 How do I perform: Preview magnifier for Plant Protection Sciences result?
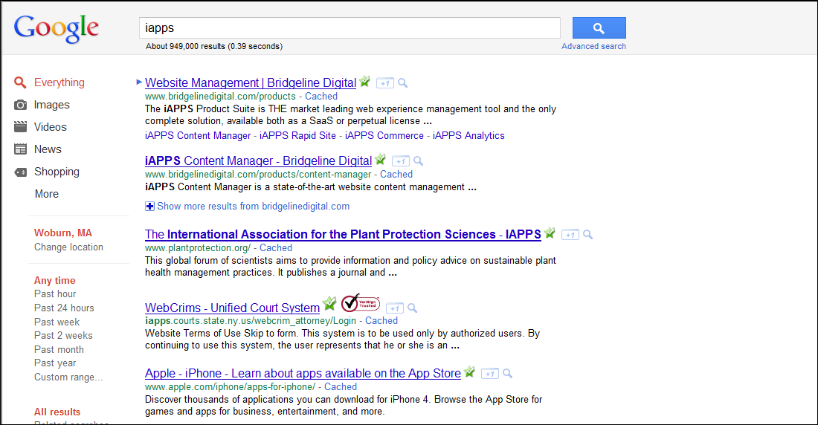tap(588, 235)
